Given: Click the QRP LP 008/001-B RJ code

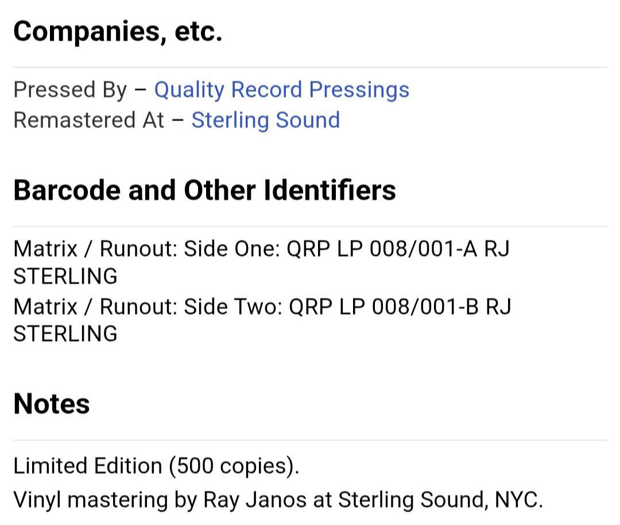Looking at the screenshot, I should [400, 307].
